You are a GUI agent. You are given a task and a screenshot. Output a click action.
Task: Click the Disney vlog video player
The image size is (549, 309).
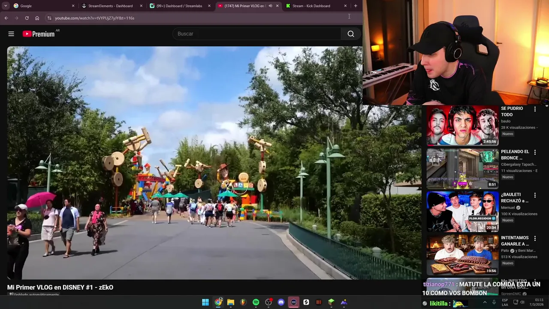[214, 163]
